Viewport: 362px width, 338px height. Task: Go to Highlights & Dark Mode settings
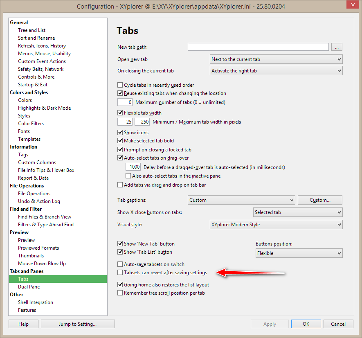[x=44, y=108]
